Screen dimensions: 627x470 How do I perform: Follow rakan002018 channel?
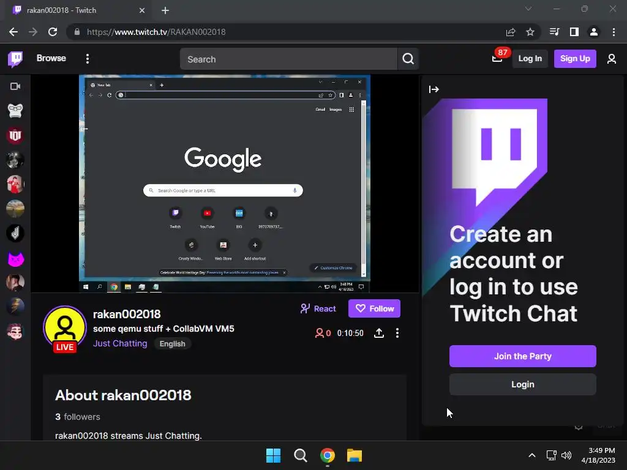tap(374, 308)
